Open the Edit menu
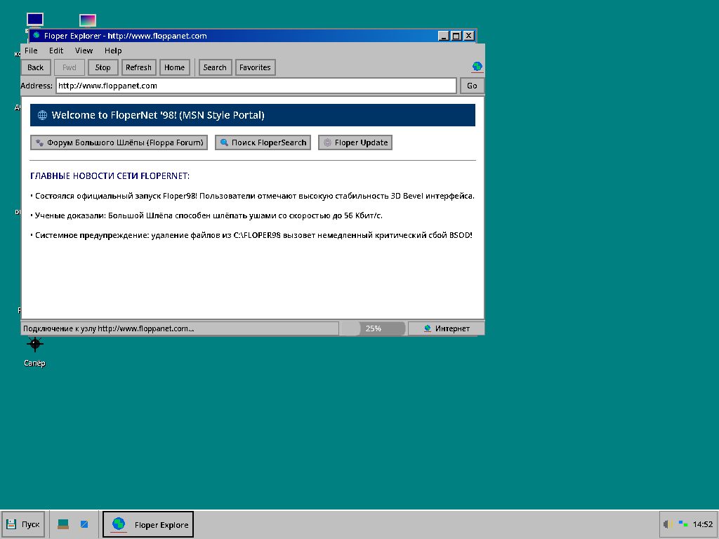 coord(56,51)
